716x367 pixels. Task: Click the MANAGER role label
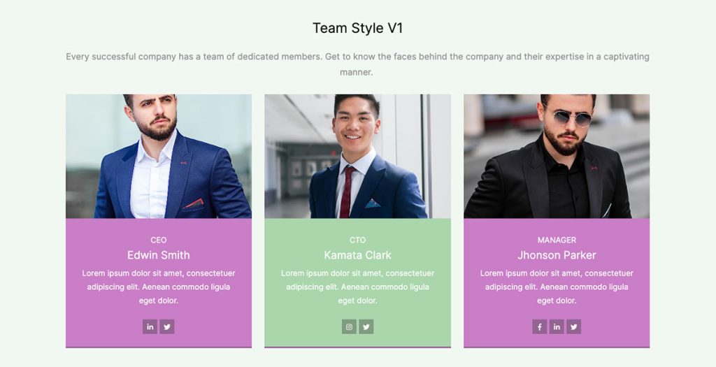(557, 240)
